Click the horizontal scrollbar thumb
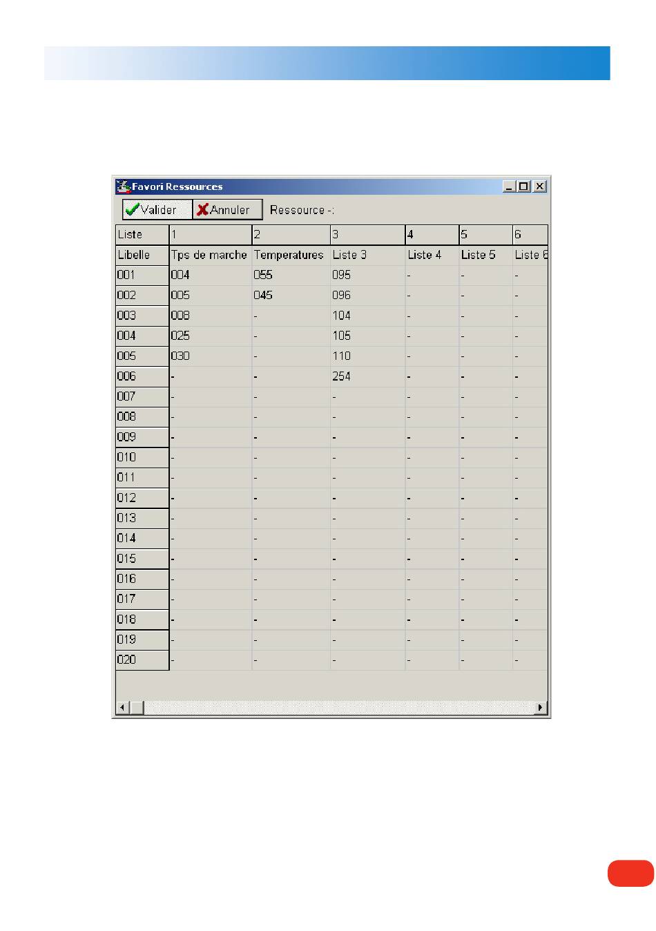Viewport: 656px width, 931px height. pyautogui.click(x=136, y=707)
